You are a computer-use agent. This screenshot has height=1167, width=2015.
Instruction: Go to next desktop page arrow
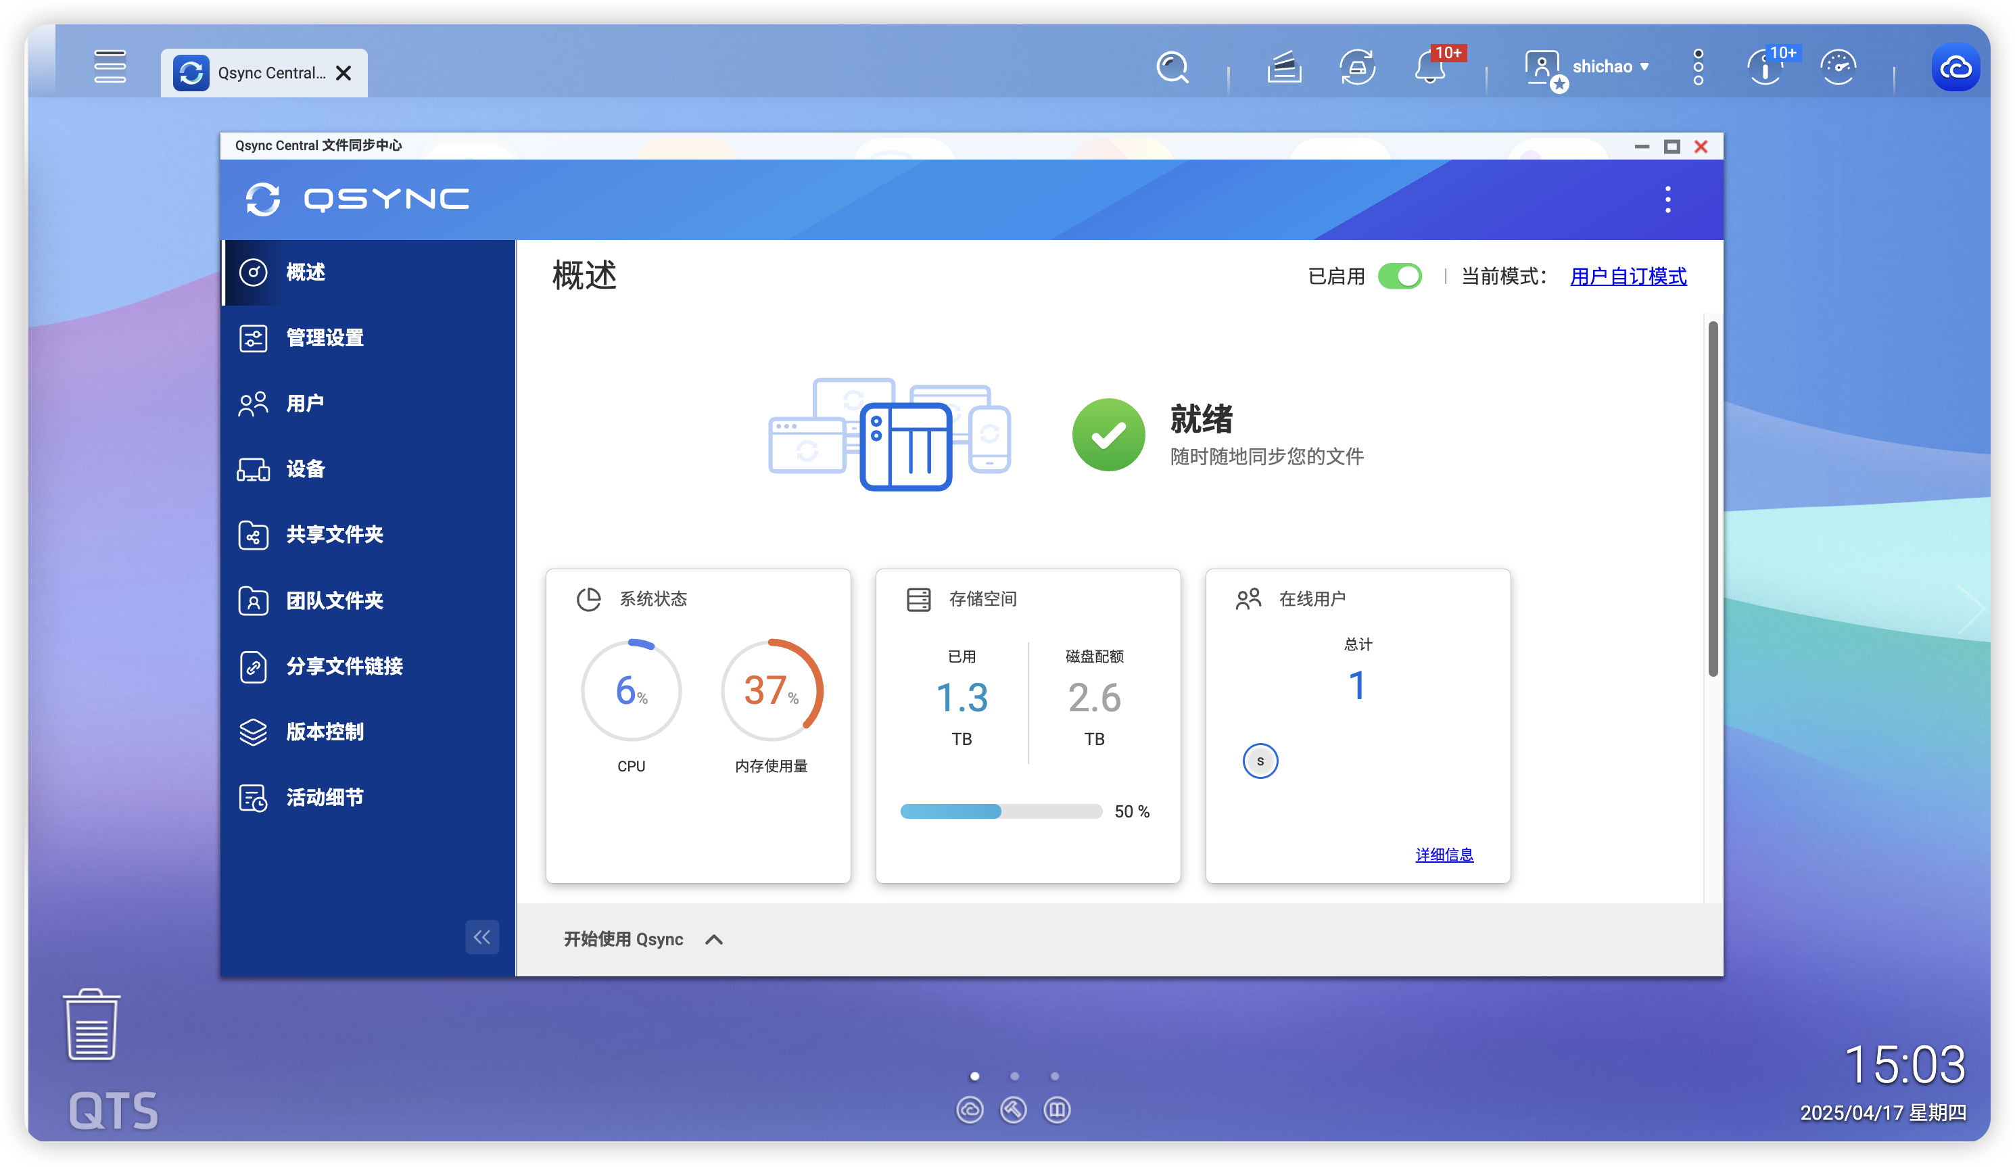1970,610
